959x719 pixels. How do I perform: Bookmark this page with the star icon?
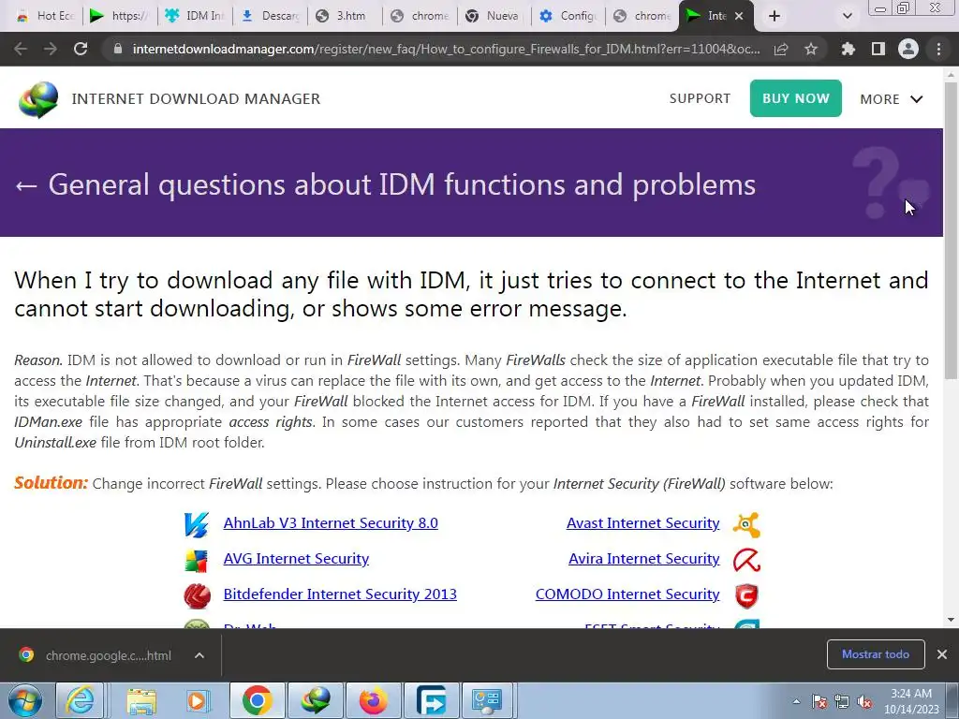pos(811,49)
